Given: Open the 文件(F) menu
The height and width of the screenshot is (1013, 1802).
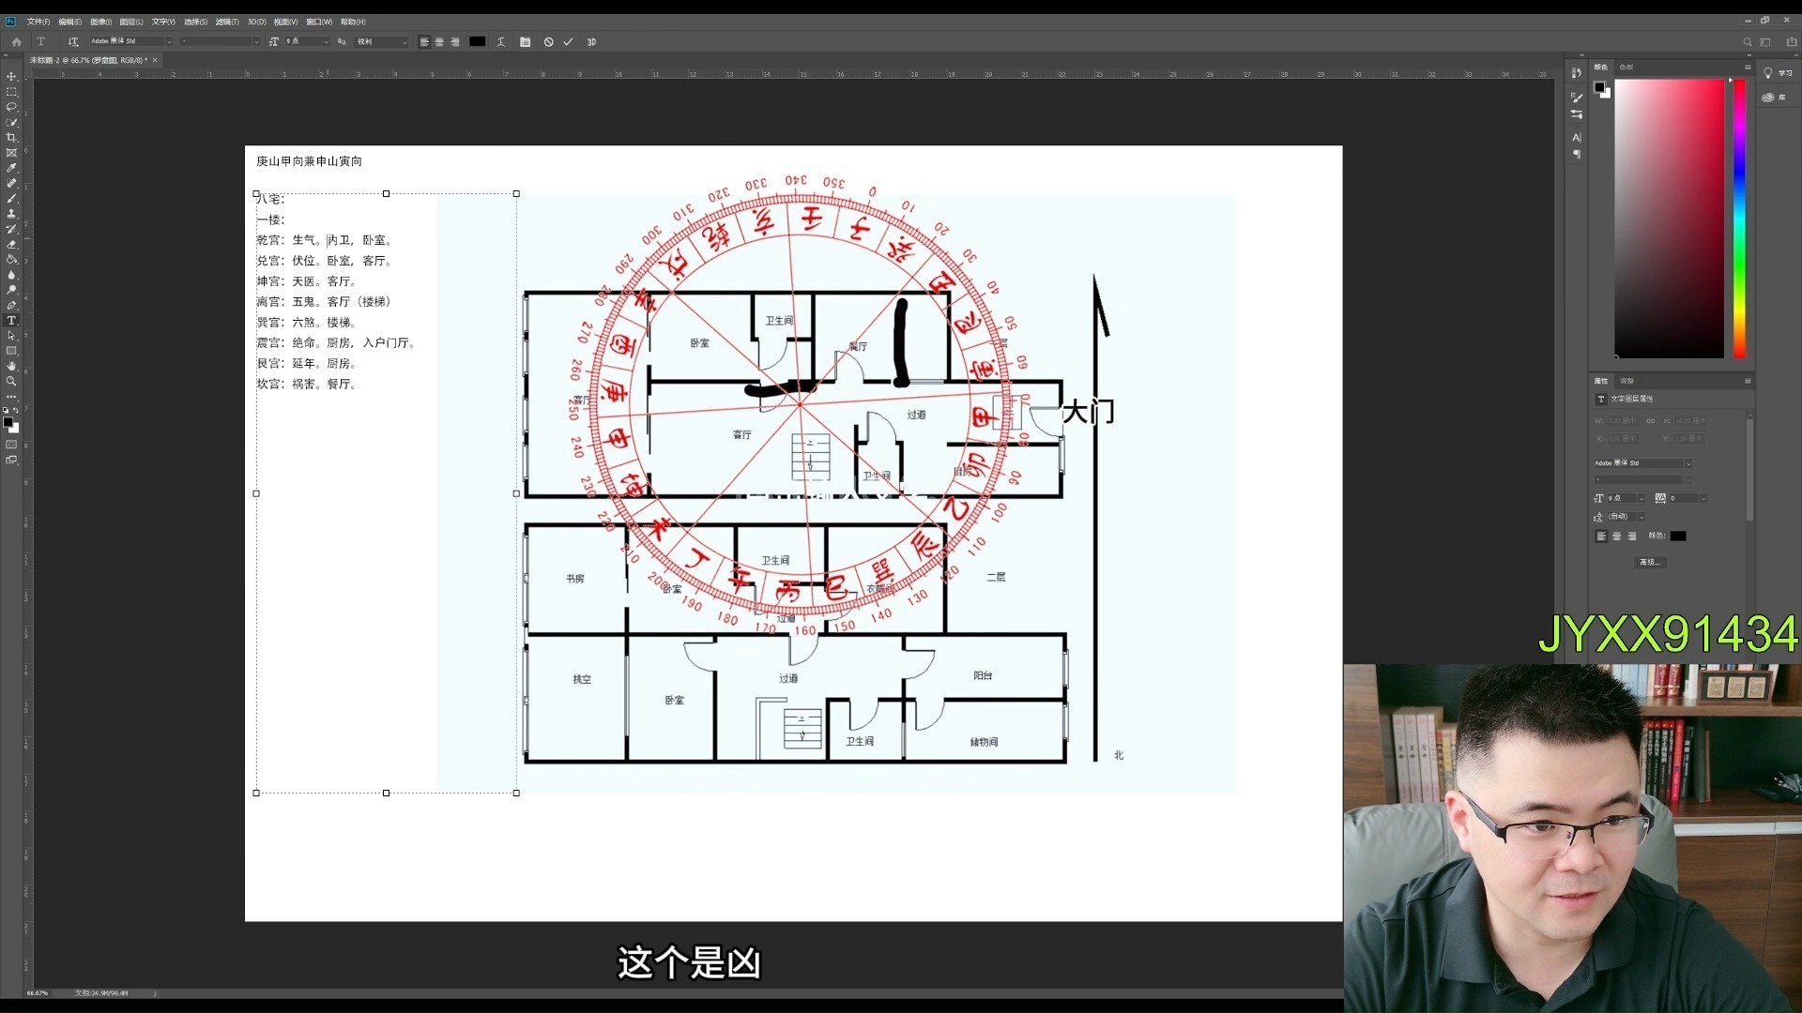Looking at the screenshot, I should (38, 22).
